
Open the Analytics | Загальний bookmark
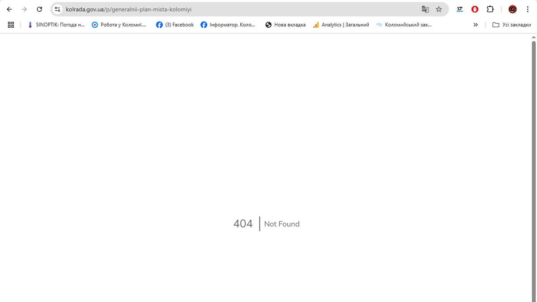click(x=341, y=25)
